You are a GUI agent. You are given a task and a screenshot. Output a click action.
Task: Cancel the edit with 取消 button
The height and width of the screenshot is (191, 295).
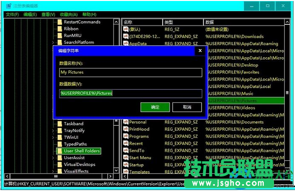coord(187,107)
